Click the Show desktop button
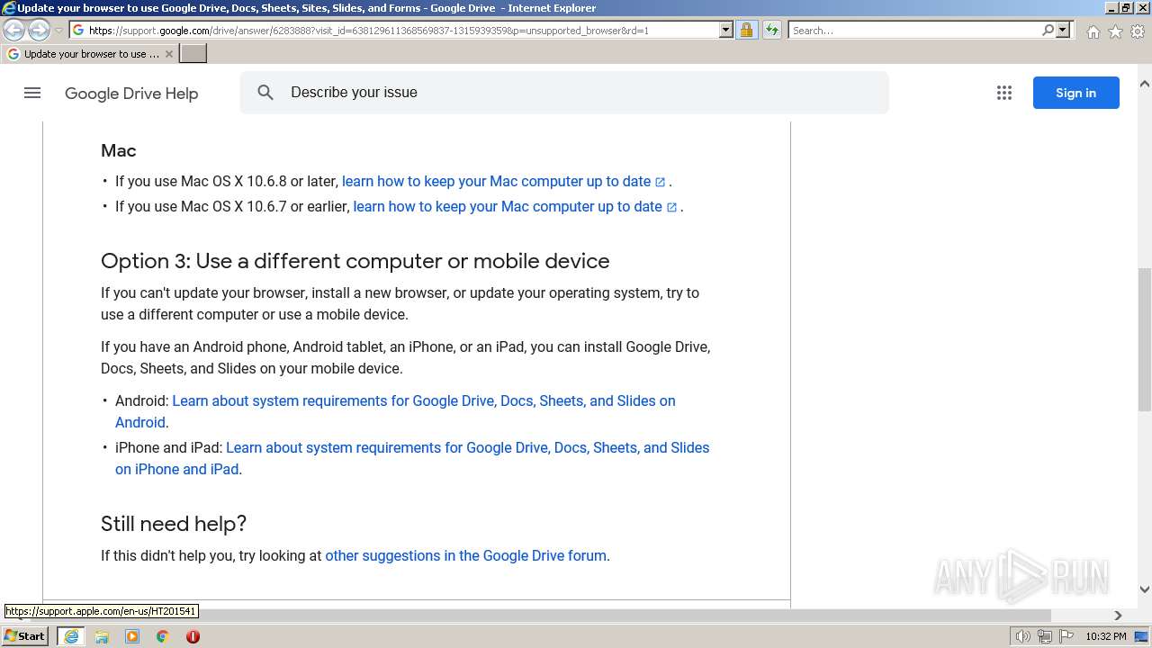This screenshot has height=648, width=1152. click(1142, 636)
